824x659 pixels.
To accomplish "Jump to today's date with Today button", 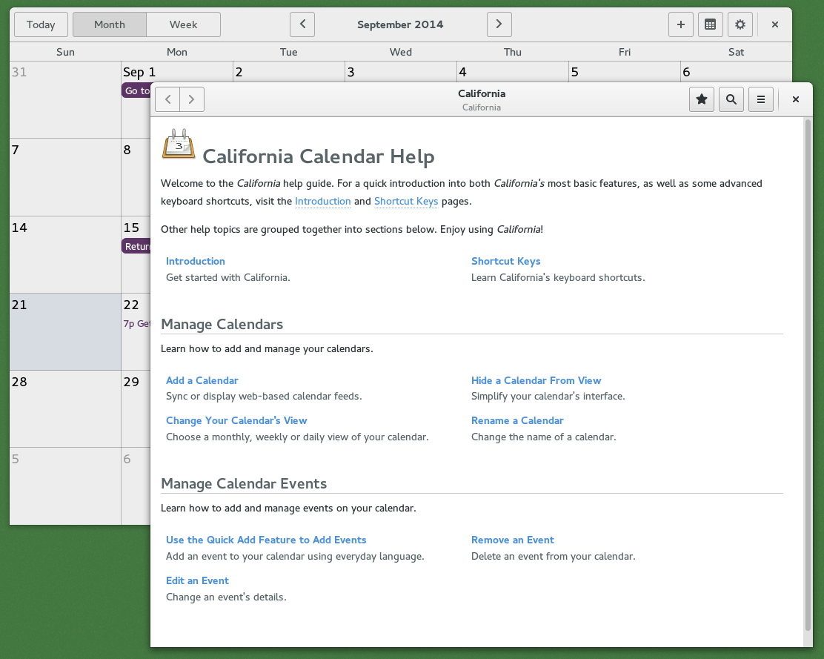I will click(x=41, y=24).
